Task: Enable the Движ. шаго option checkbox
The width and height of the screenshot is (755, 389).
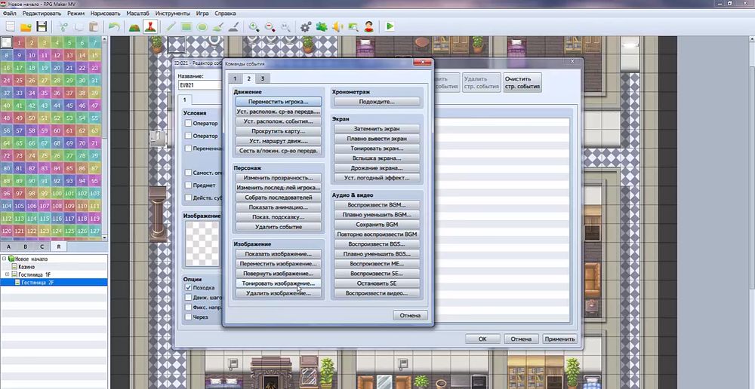Action: pos(188,297)
